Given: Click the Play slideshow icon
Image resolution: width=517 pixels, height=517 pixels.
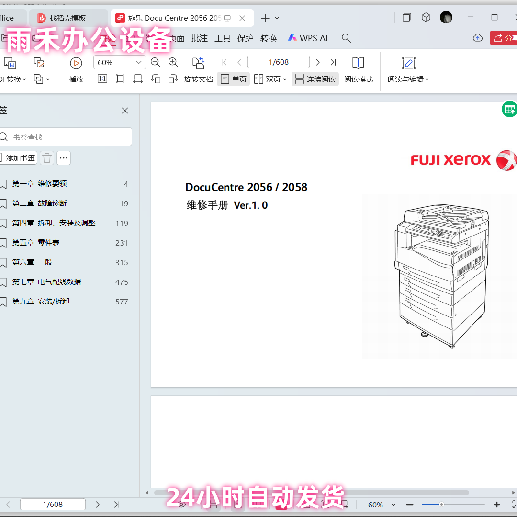Looking at the screenshot, I should 76,63.
